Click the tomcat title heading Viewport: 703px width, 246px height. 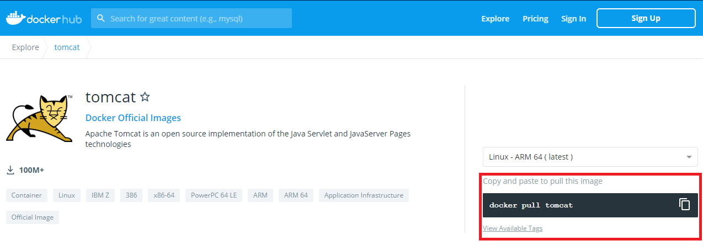[x=110, y=97]
